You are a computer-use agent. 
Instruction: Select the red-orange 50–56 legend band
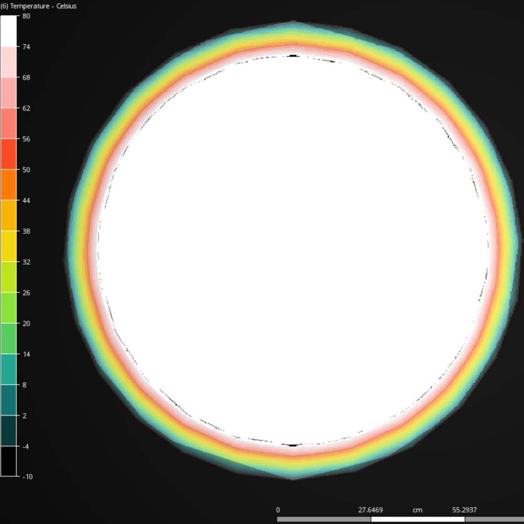(x=8, y=154)
